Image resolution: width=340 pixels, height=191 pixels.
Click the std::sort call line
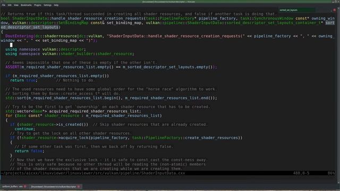pos(111,98)
